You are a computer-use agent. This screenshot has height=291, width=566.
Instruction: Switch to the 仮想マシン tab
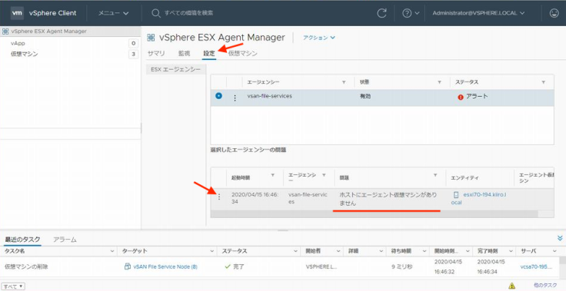[x=242, y=54]
